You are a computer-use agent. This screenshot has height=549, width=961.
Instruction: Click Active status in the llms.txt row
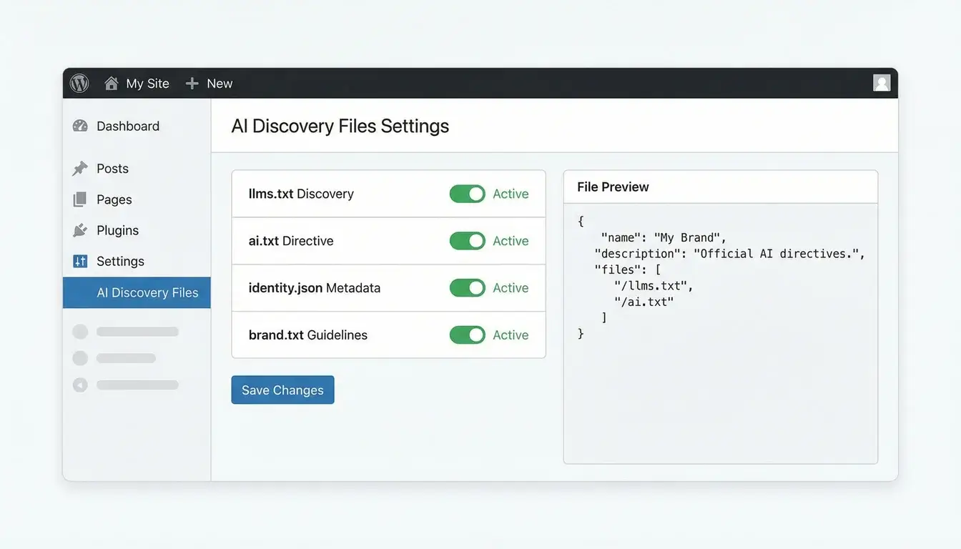coord(511,194)
